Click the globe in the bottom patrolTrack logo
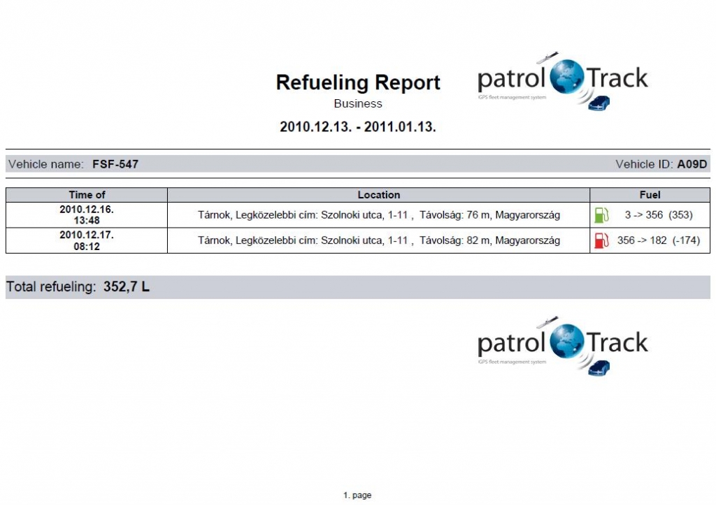 click(567, 342)
